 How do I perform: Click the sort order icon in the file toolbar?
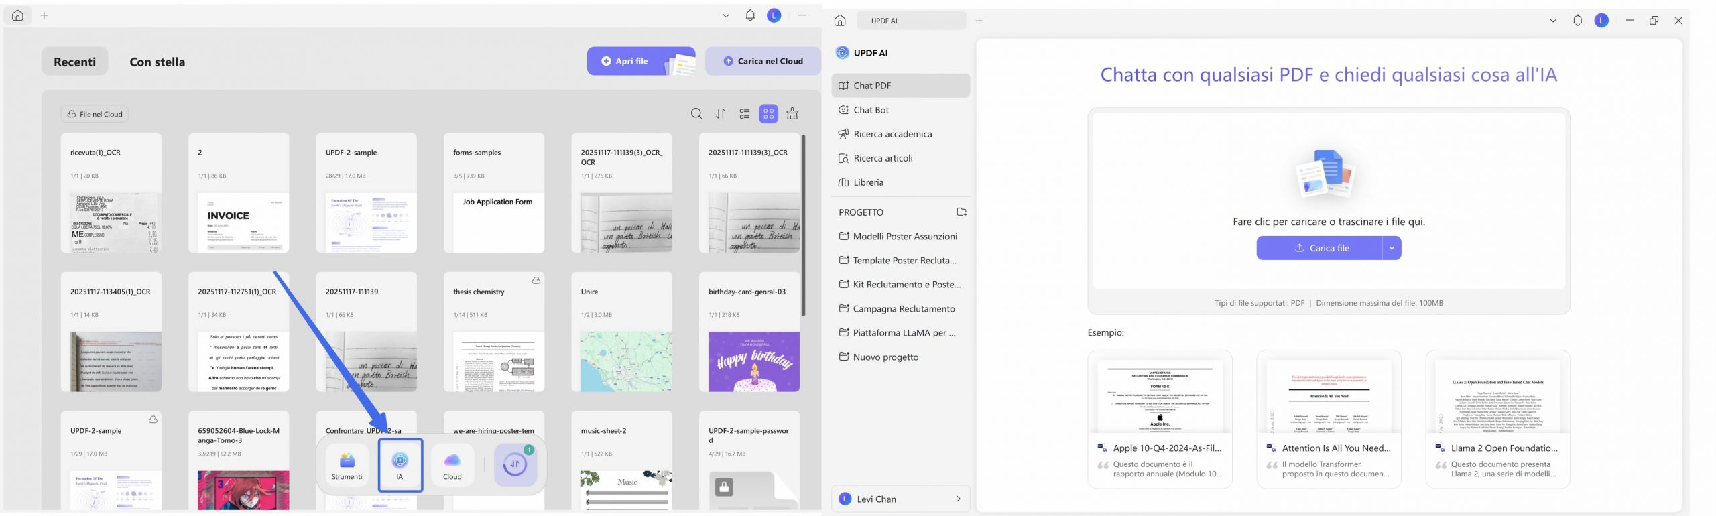click(721, 114)
